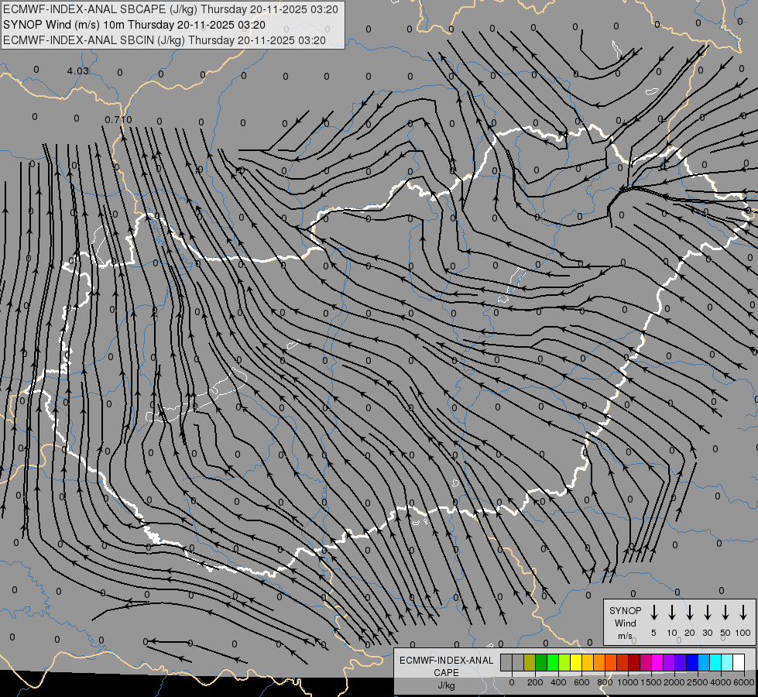Click the SBCIN title line in header
The image size is (758, 697).
(164, 40)
